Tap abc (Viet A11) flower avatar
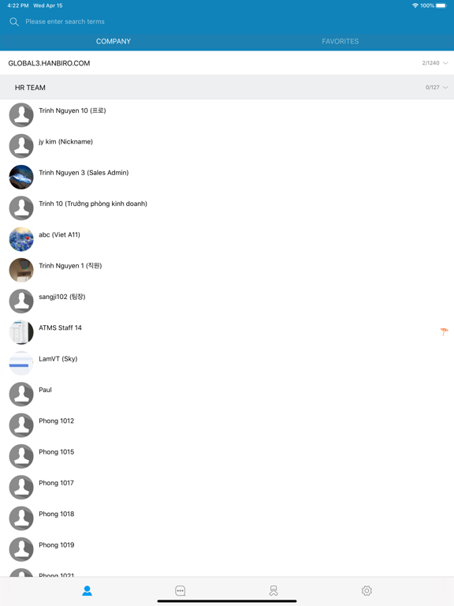The width and height of the screenshot is (454, 606). click(x=21, y=239)
